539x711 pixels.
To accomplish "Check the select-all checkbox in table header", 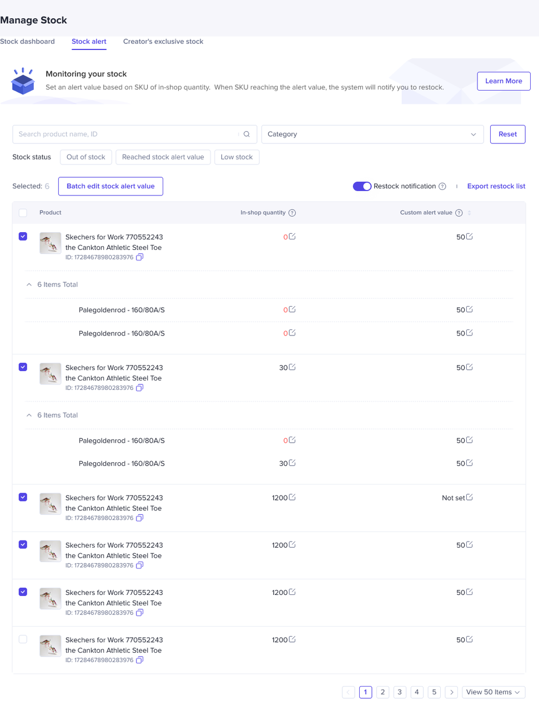I will pos(23,213).
